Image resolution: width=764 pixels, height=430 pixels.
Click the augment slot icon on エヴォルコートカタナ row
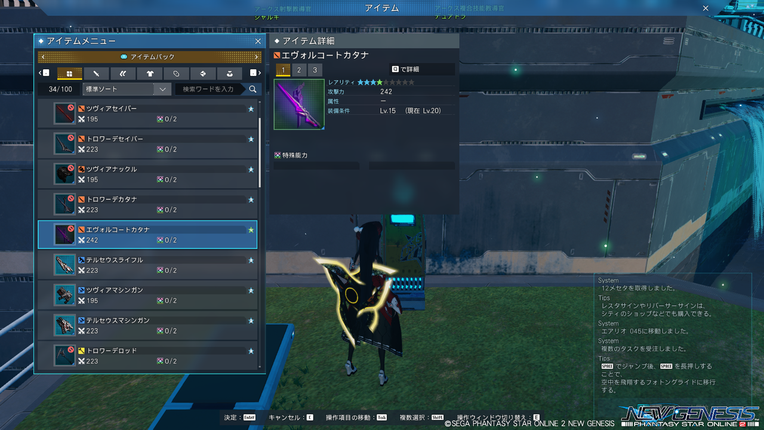pyautogui.click(x=160, y=240)
